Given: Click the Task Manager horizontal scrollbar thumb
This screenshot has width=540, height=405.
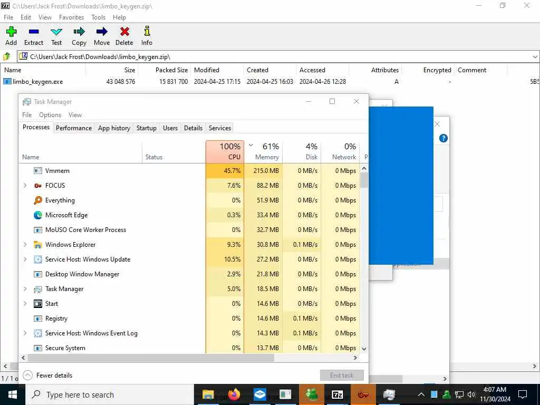Looking at the screenshot, I should point(151,358).
